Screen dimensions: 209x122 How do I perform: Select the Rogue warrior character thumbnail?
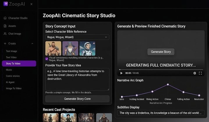coord(53,48)
